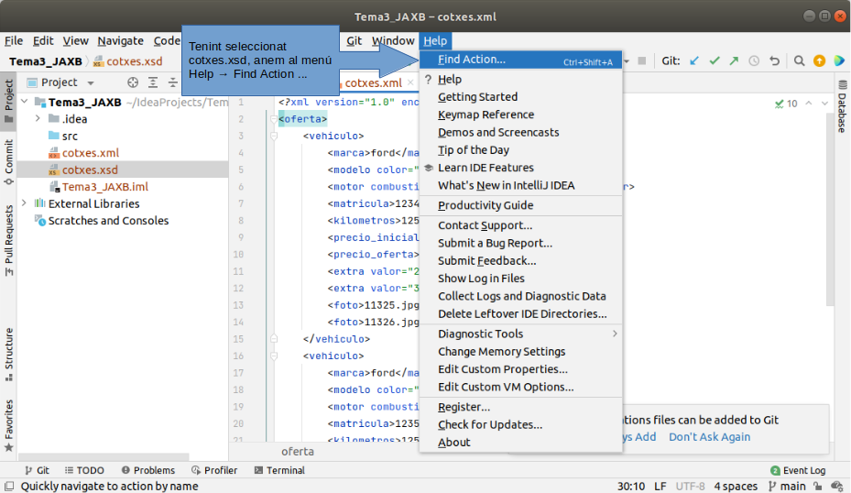Viewport: 851px width, 493px height.
Task: Select cotxes.xml in project tree
Action: [x=83, y=152]
